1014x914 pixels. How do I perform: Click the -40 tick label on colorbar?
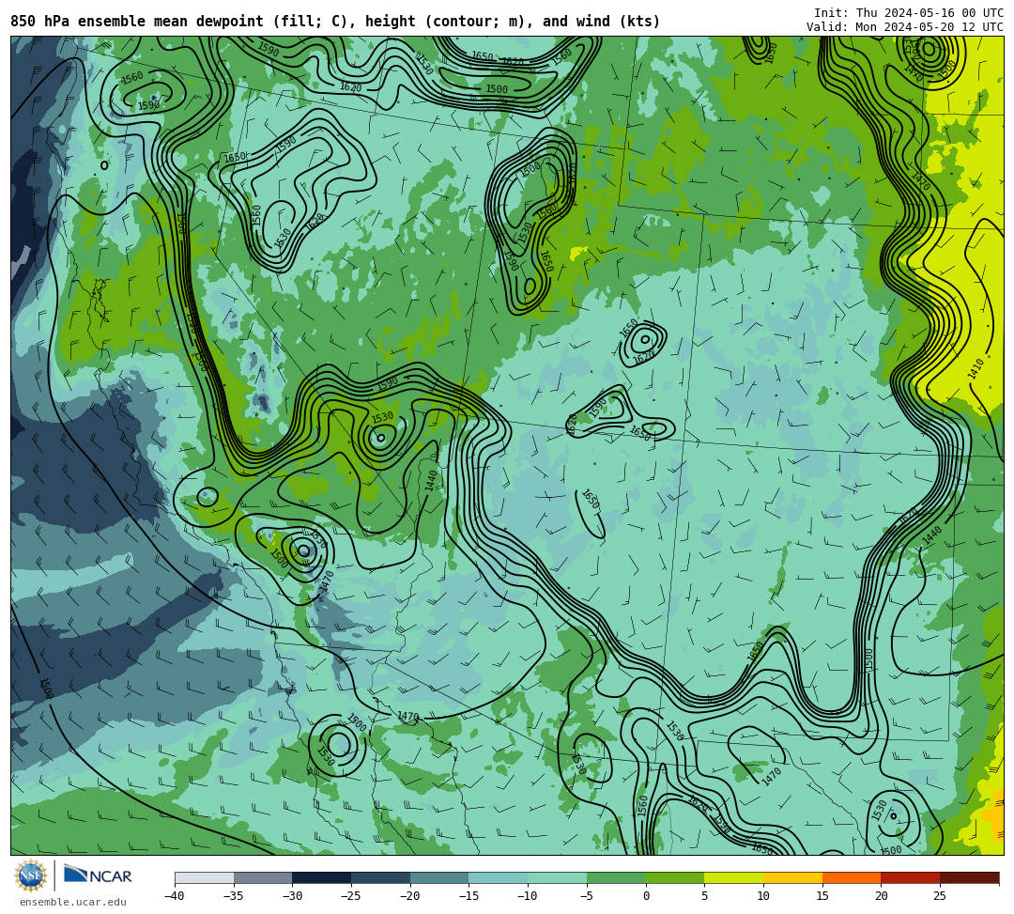(174, 896)
